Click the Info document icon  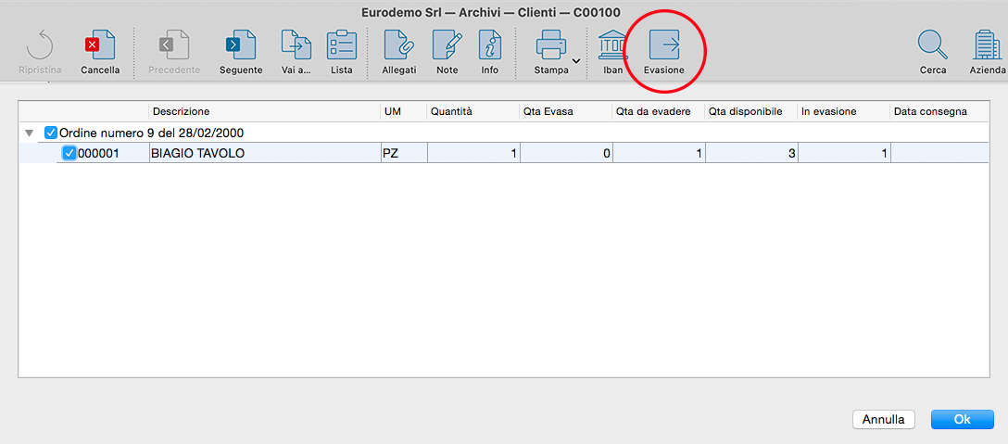pos(489,45)
